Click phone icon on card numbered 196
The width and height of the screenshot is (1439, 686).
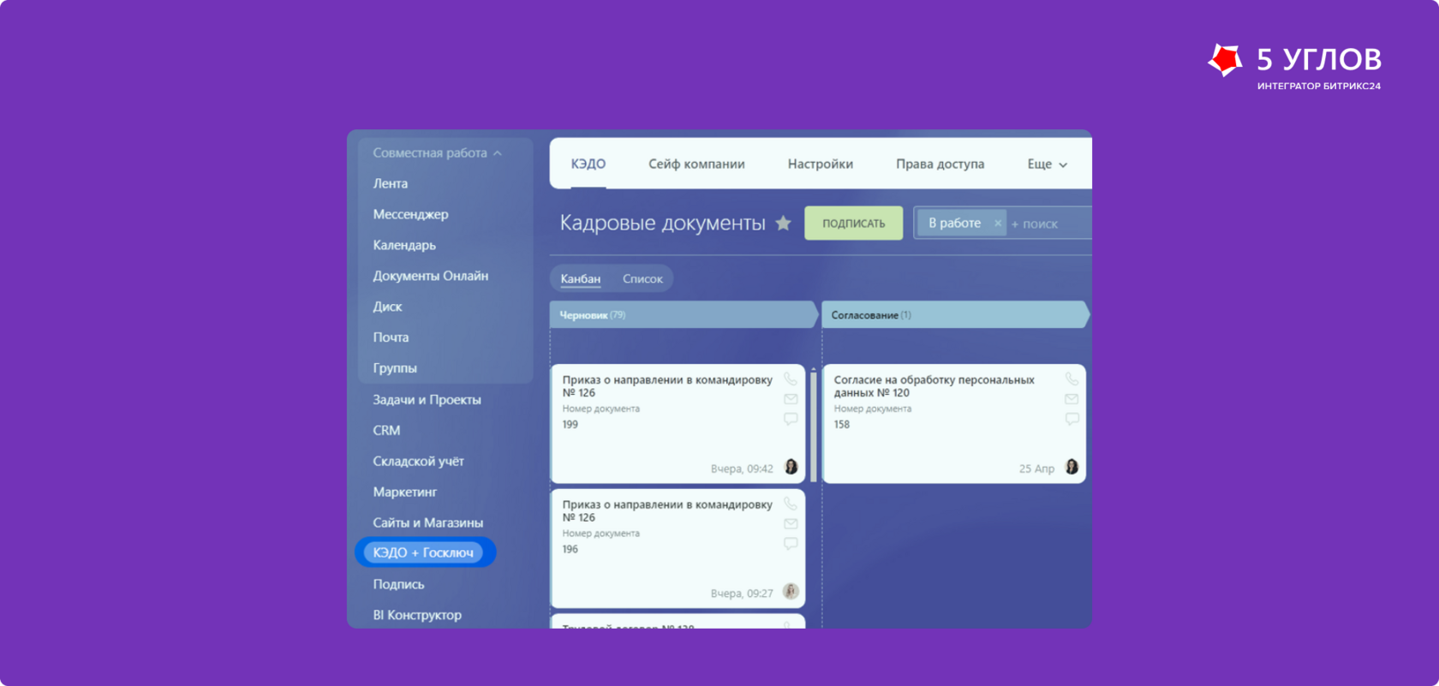pos(791,504)
